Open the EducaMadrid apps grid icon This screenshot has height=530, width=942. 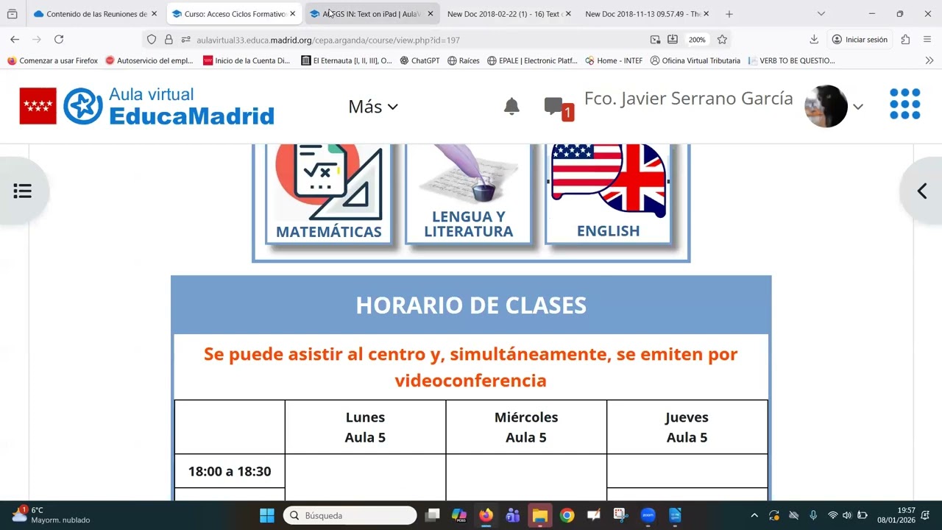[905, 104]
